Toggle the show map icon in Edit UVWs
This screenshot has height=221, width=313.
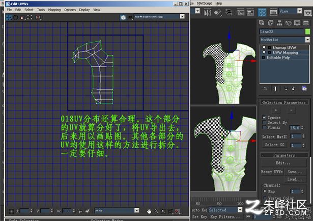pyautogui.click(x=123, y=18)
